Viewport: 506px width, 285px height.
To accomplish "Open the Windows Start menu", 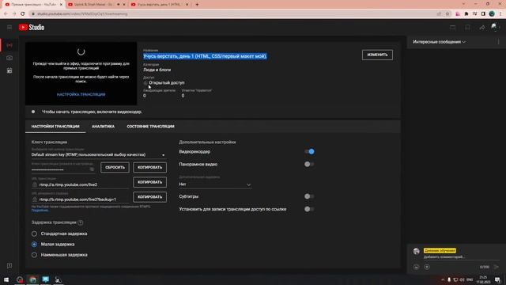I will tap(6, 279).
